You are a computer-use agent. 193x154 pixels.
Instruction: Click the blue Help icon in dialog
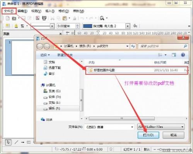coord(183,55)
